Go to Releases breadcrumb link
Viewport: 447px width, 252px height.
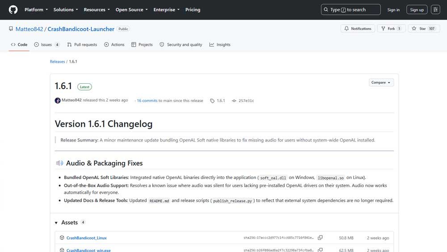[x=57, y=61]
